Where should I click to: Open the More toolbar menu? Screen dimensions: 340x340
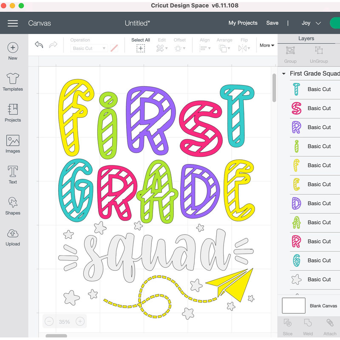pyautogui.click(x=266, y=45)
